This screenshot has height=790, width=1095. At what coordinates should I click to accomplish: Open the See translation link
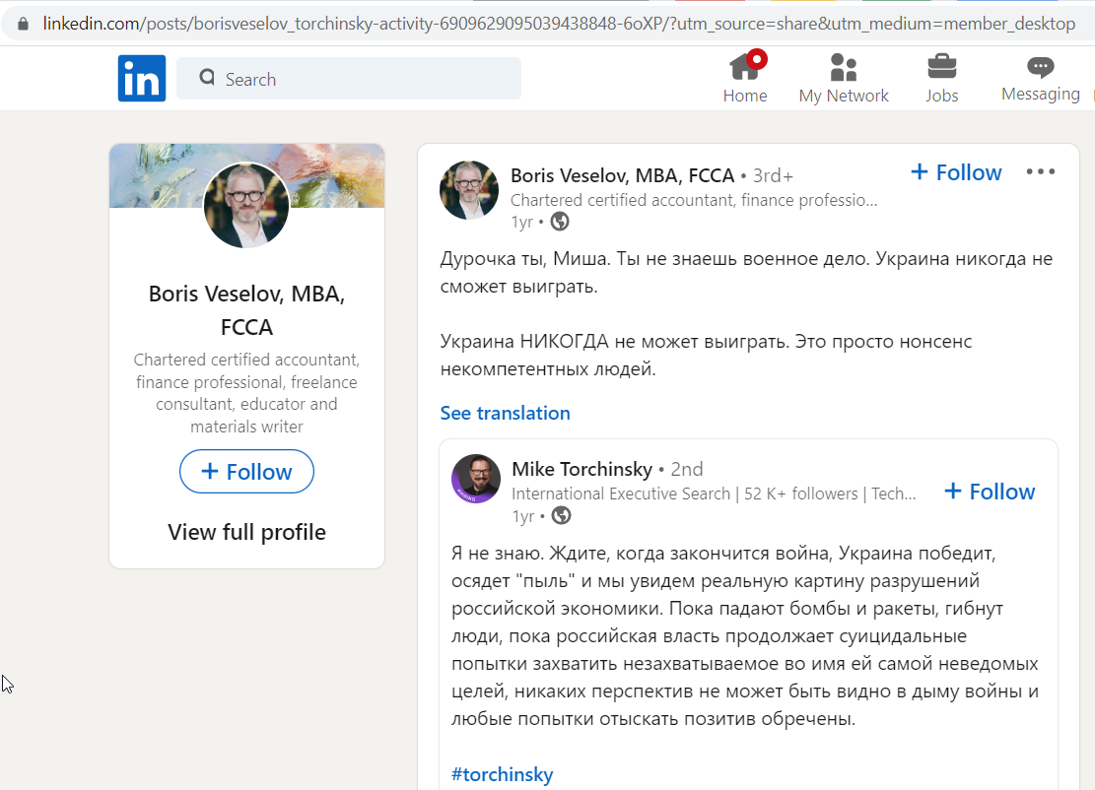click(x=505, y=413)
